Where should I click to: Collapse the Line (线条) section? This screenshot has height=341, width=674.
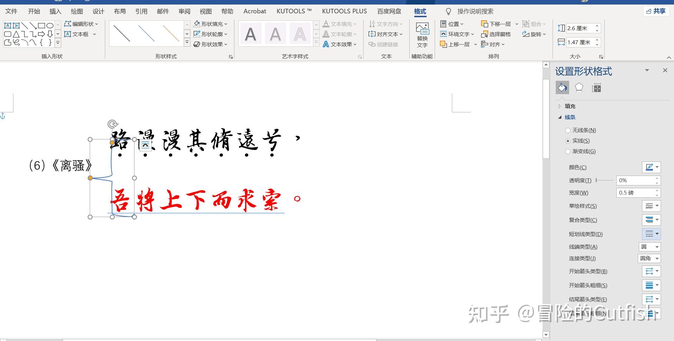567,117
